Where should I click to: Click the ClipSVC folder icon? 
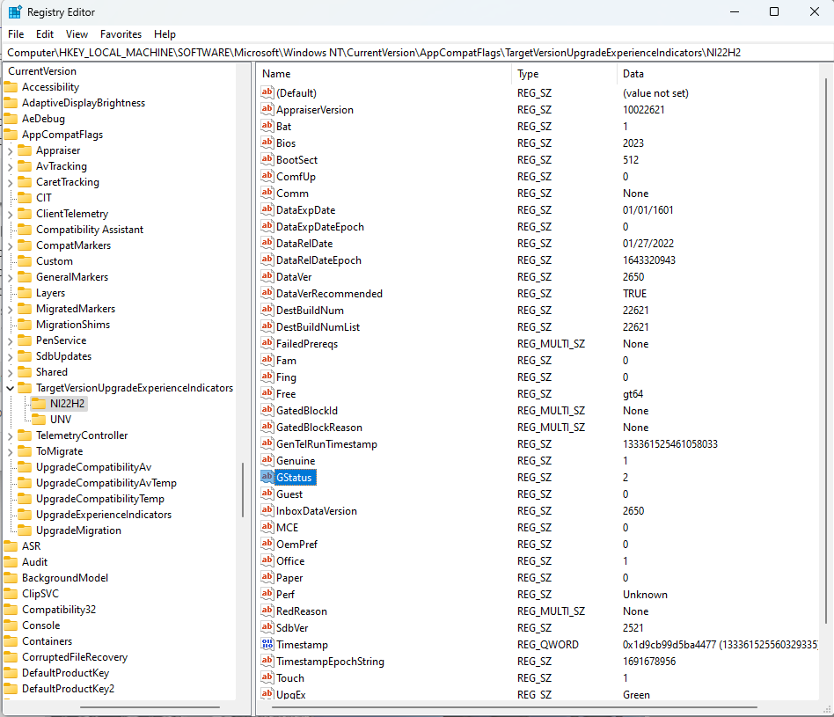pyautogui.click(x=11, y=594)
